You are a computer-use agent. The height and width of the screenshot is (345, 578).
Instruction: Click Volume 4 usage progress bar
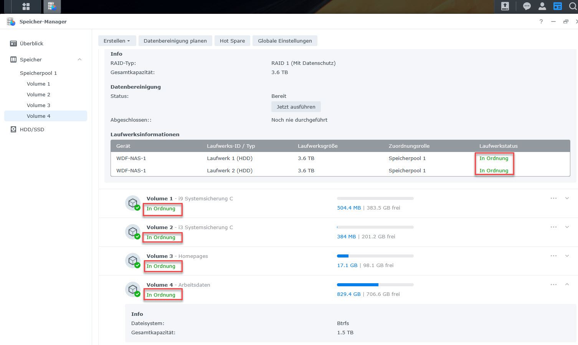coord(375,285)
